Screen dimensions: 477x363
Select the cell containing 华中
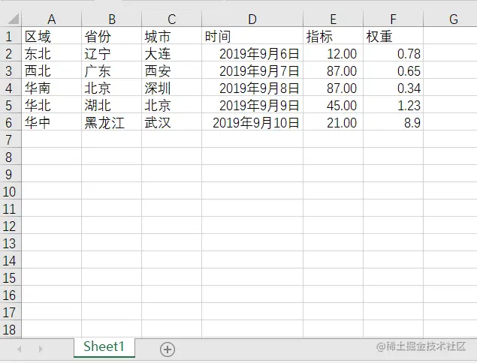tap(51, 123)
